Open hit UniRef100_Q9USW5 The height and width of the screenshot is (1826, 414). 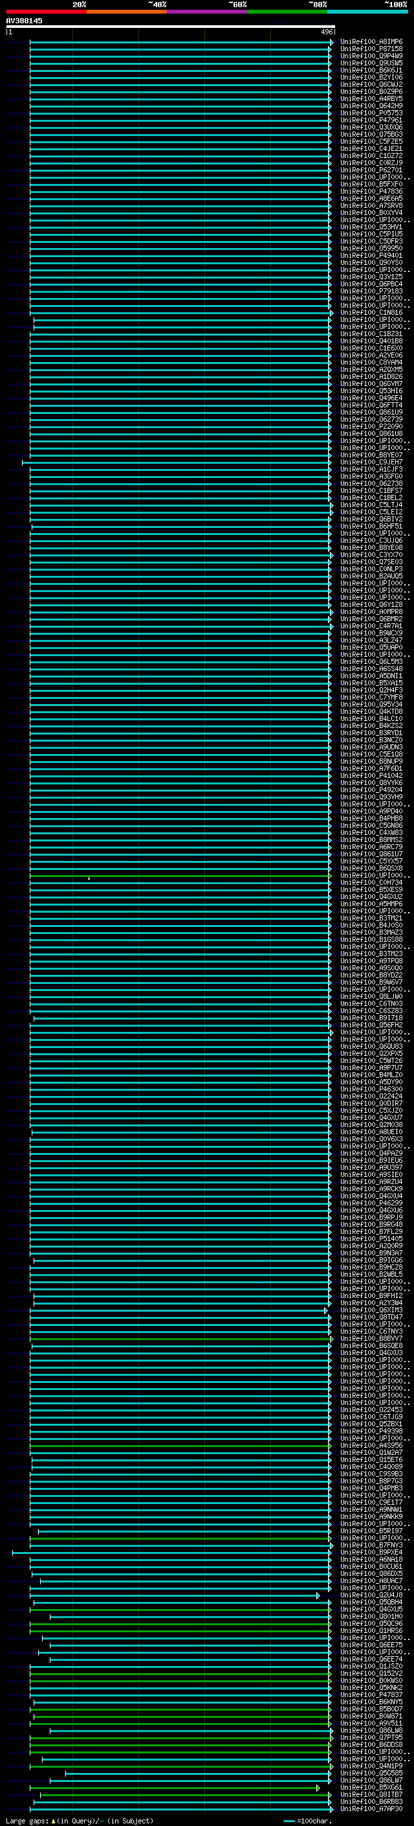(371, 63)
